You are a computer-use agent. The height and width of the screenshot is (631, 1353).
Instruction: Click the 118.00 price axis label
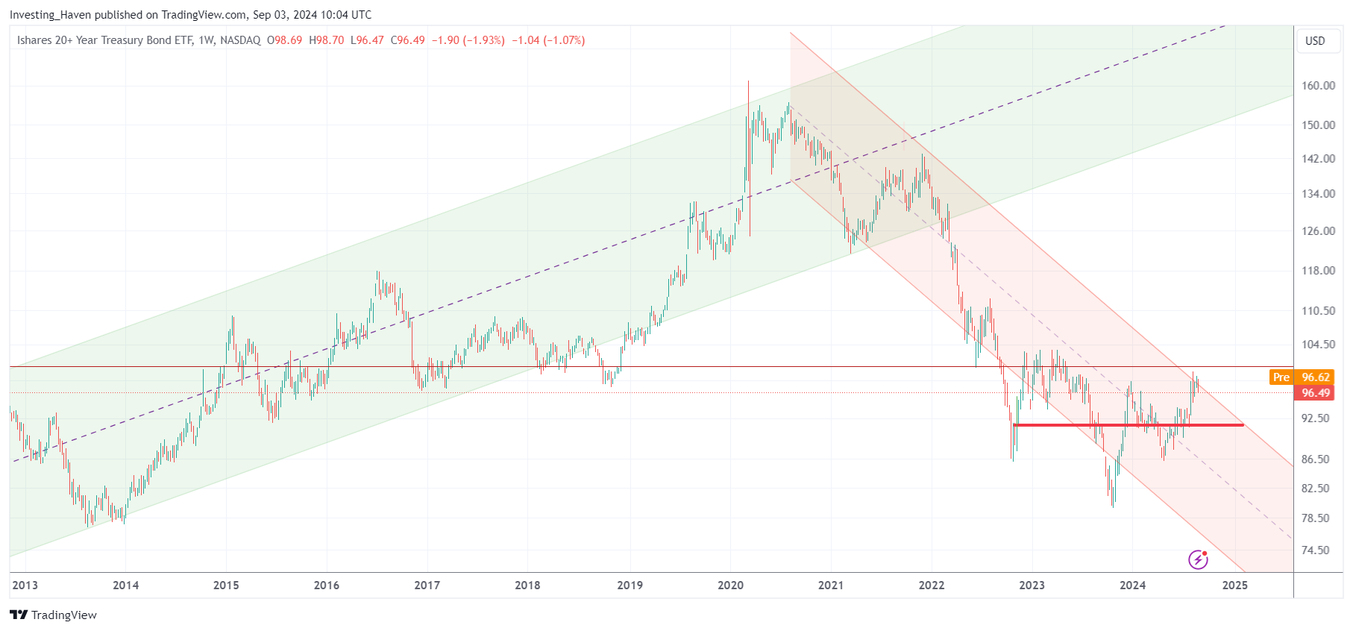click(x=1318, y=271)
